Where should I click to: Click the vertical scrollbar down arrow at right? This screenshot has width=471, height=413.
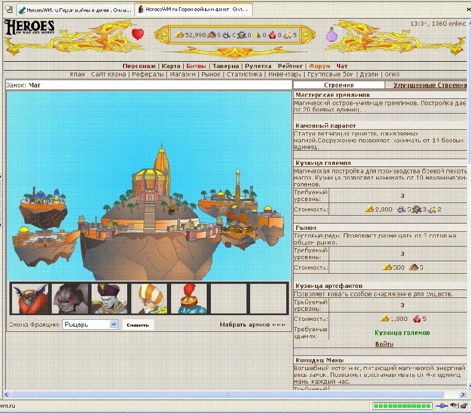469,385
